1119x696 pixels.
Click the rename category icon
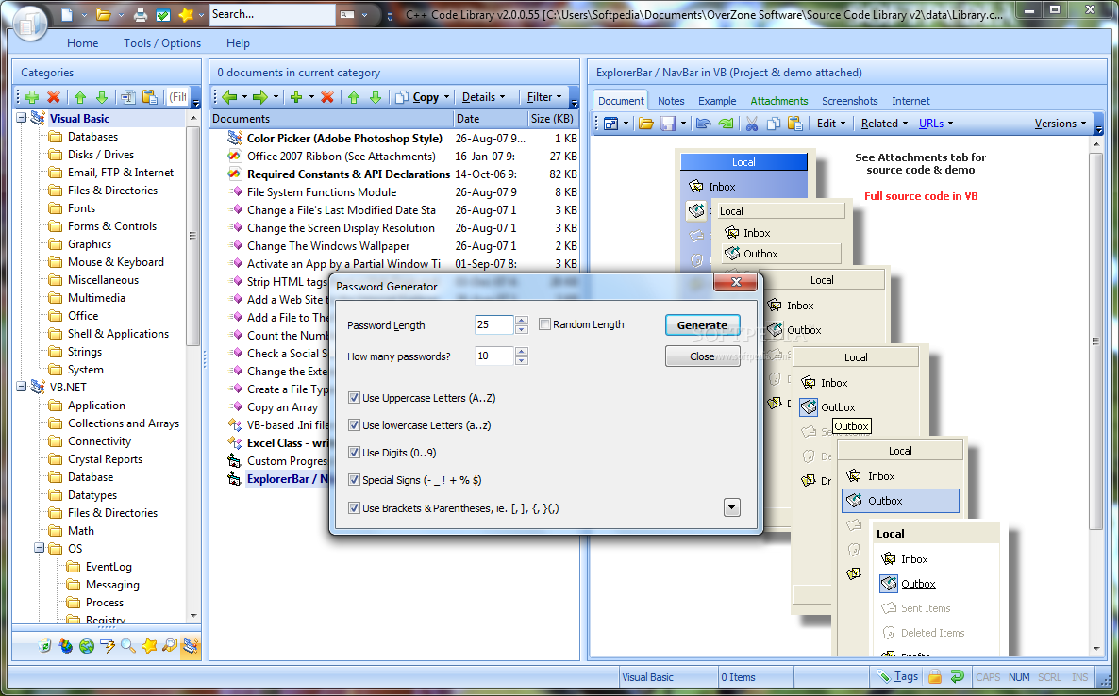128,97
